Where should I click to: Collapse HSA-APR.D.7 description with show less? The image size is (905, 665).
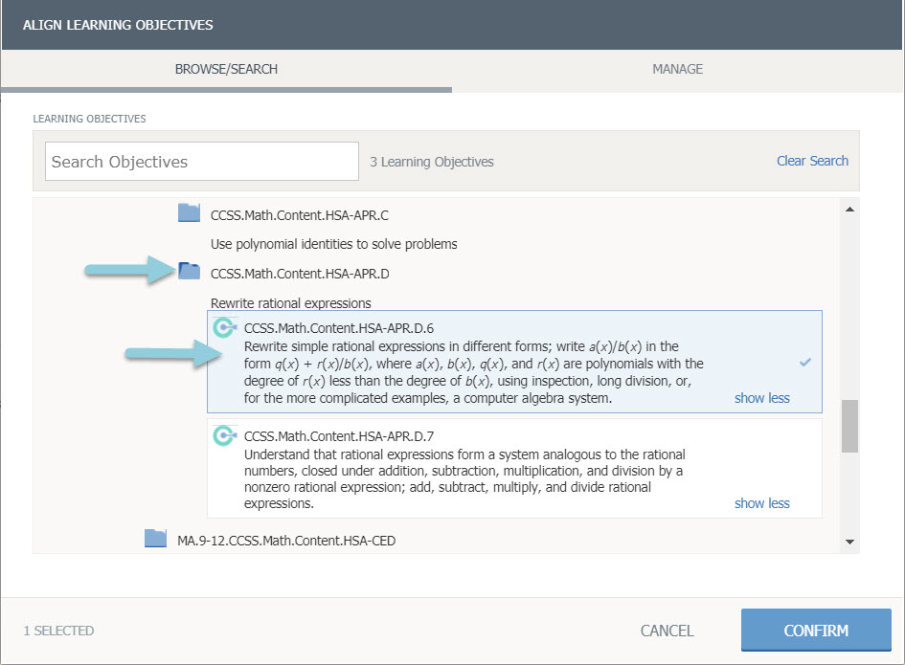click(x=761, y=503)
